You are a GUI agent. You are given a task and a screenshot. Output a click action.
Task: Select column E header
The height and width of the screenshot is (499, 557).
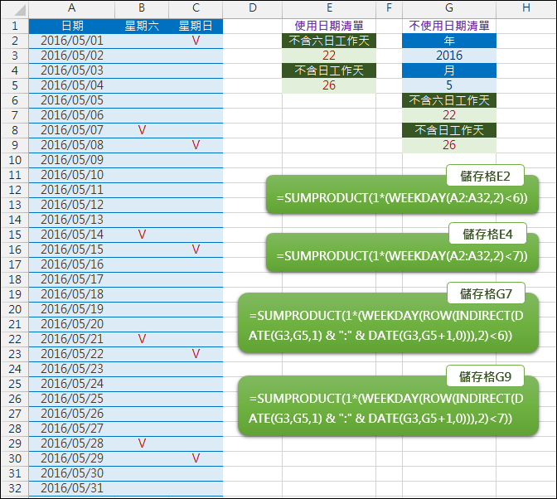click(x=329, y=9)
